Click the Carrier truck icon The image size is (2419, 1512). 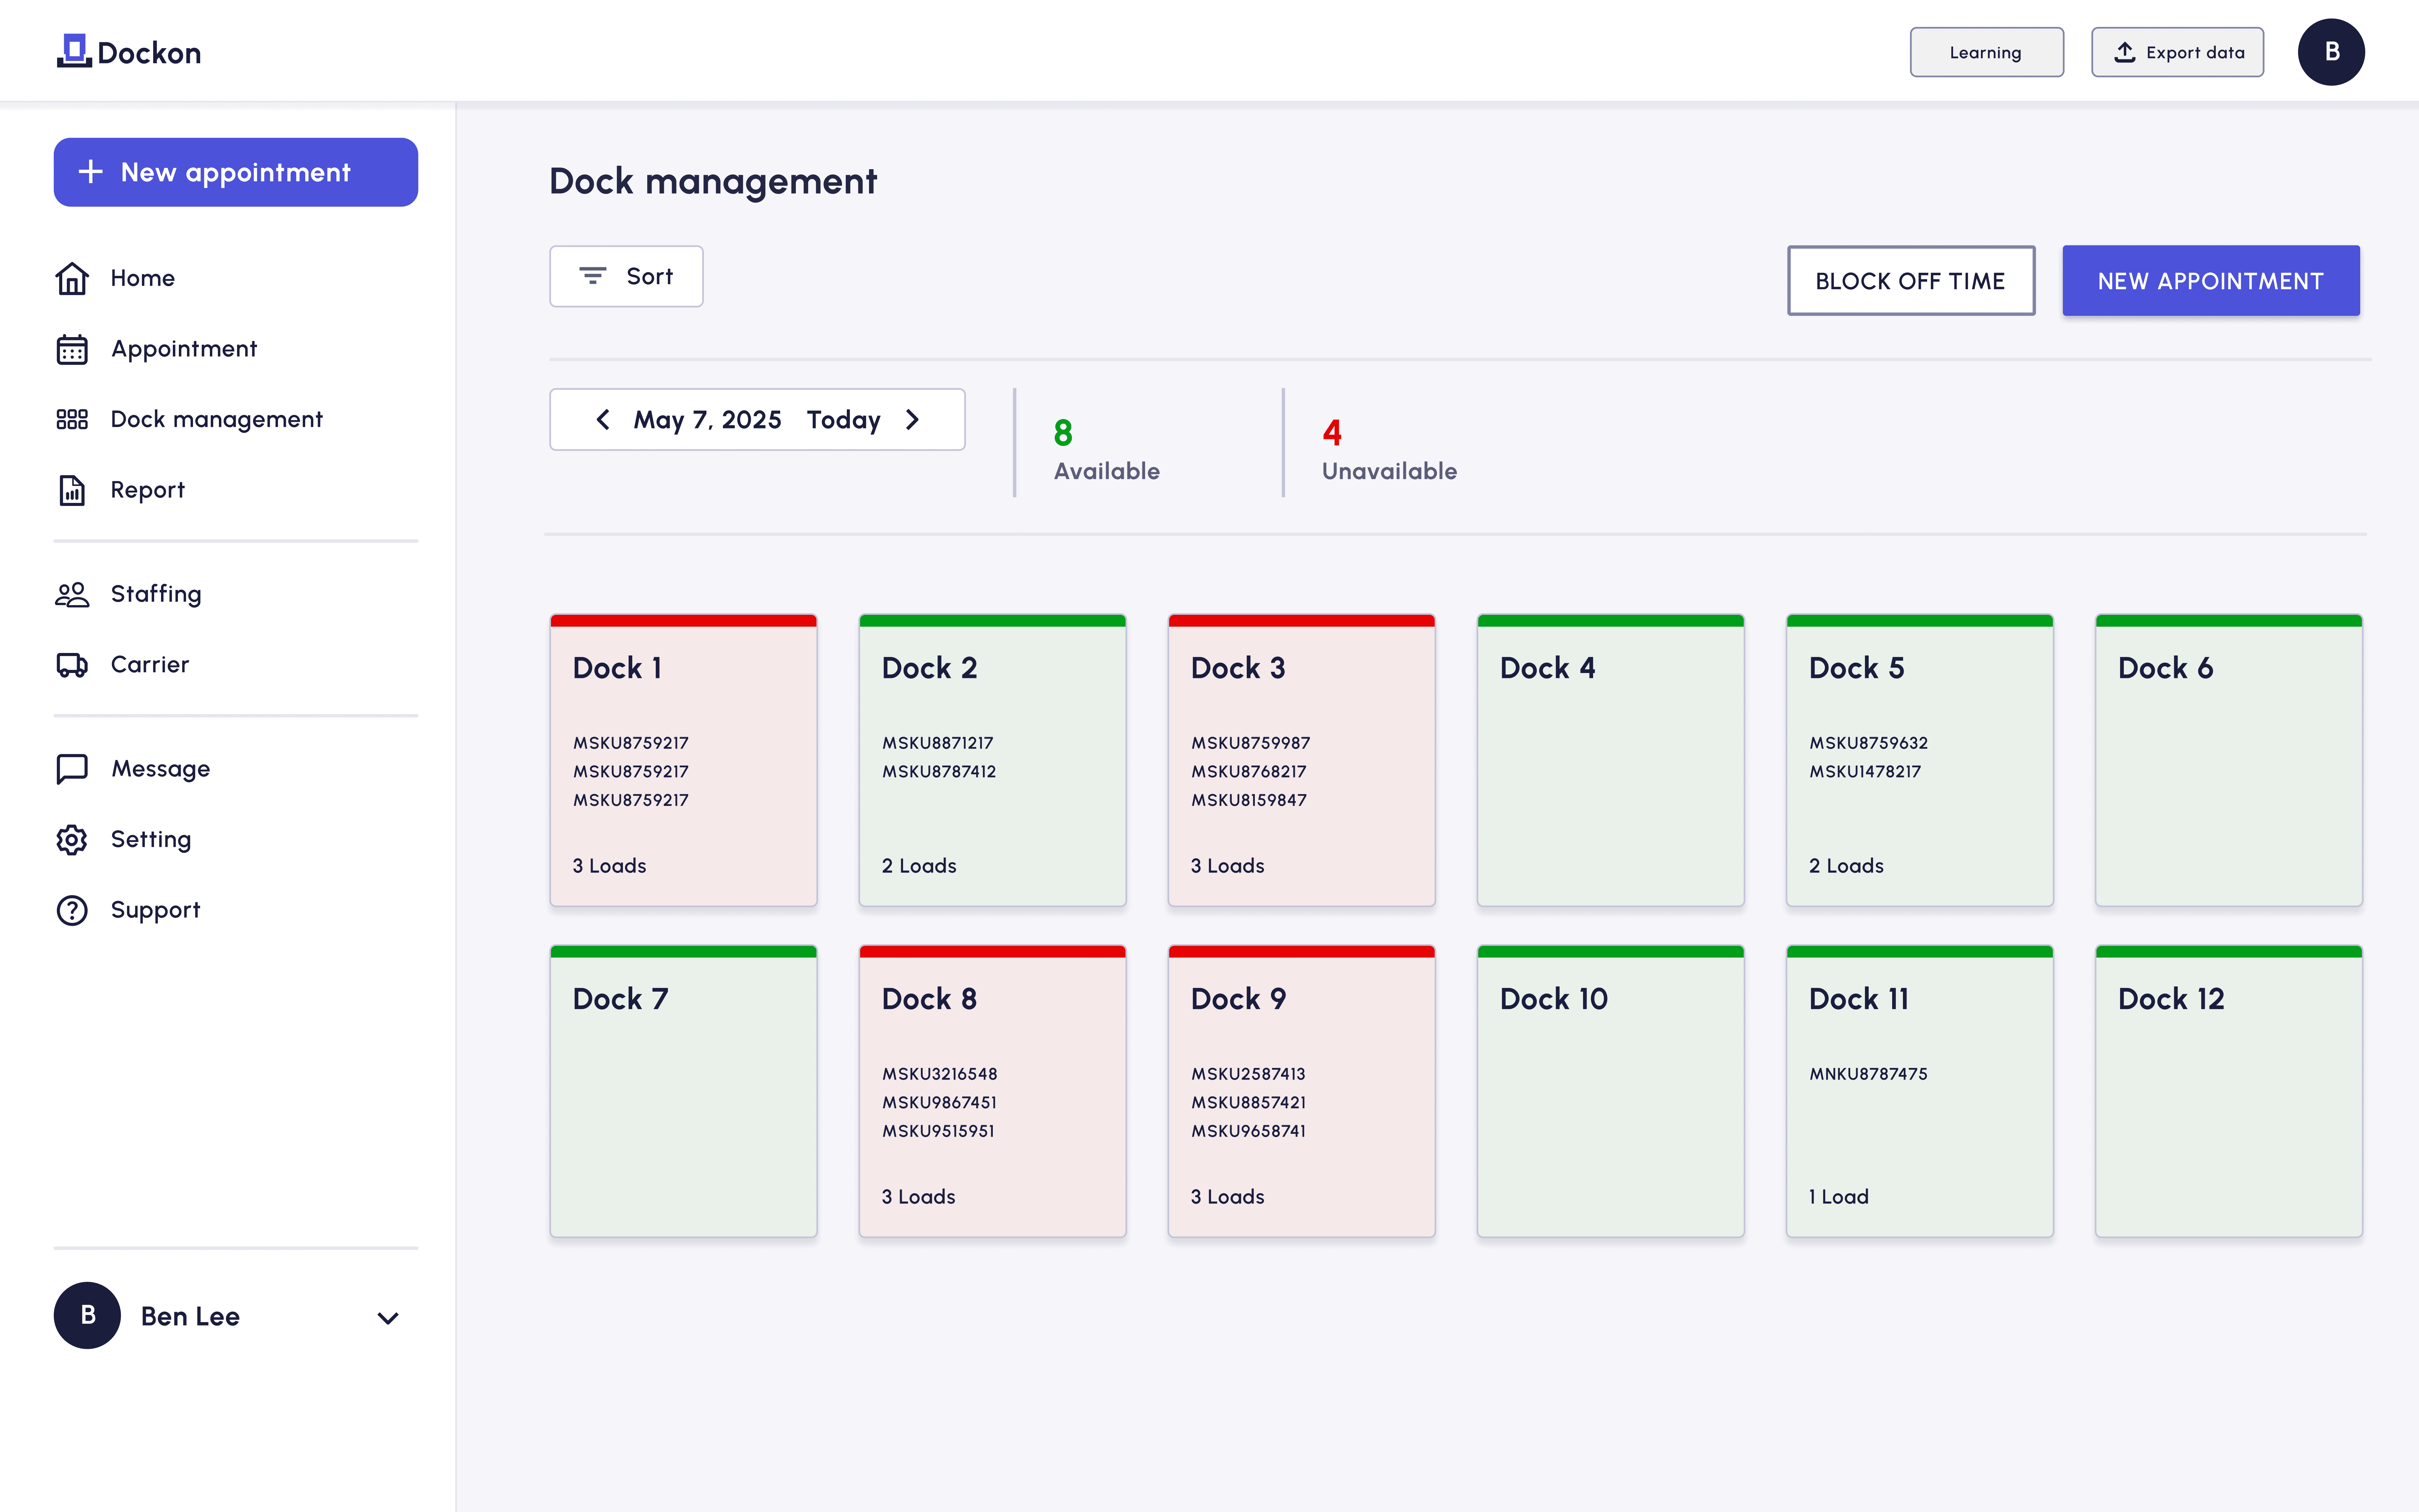[x=72, y=665]
